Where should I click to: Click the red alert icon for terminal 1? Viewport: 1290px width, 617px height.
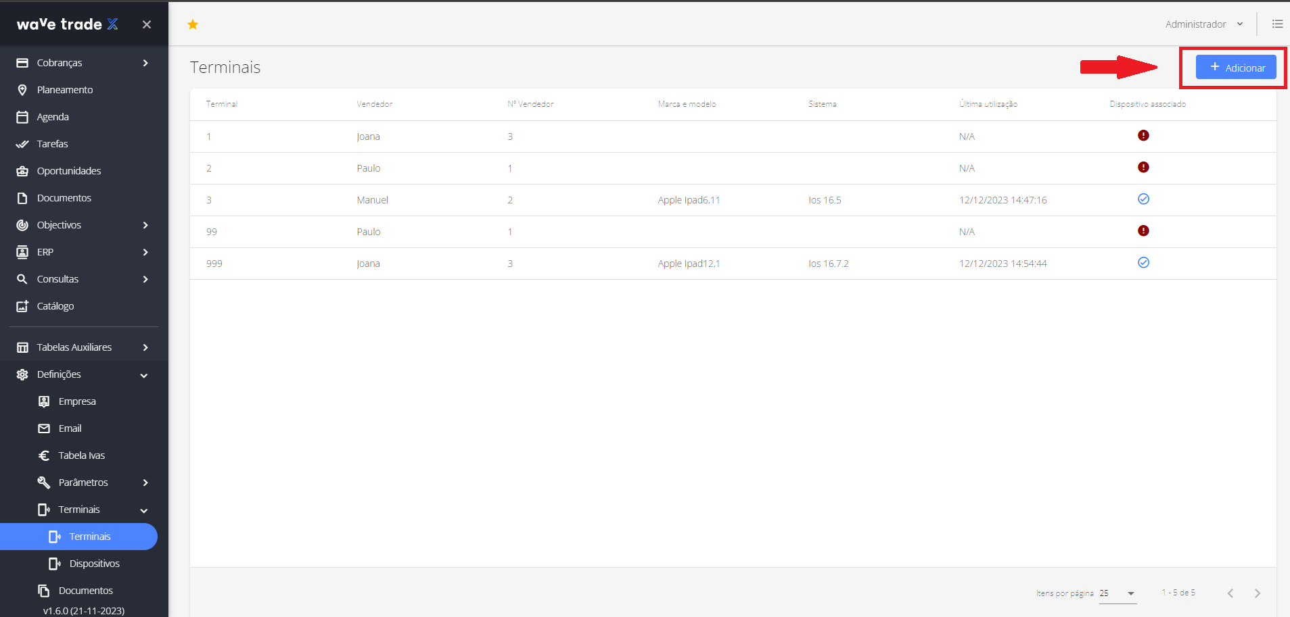pyautogui.click(x=1143, y=136)
